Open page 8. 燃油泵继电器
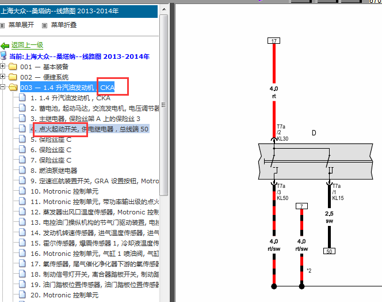The height and width of the screenshot is (302, 382). click(54, 171)
